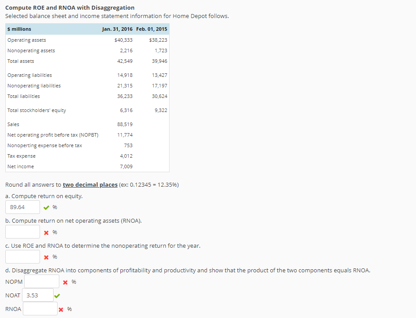Click the green checkmark beside the NOAT value
The height and width of the screenshot is (318, 416).
[57, 295]
